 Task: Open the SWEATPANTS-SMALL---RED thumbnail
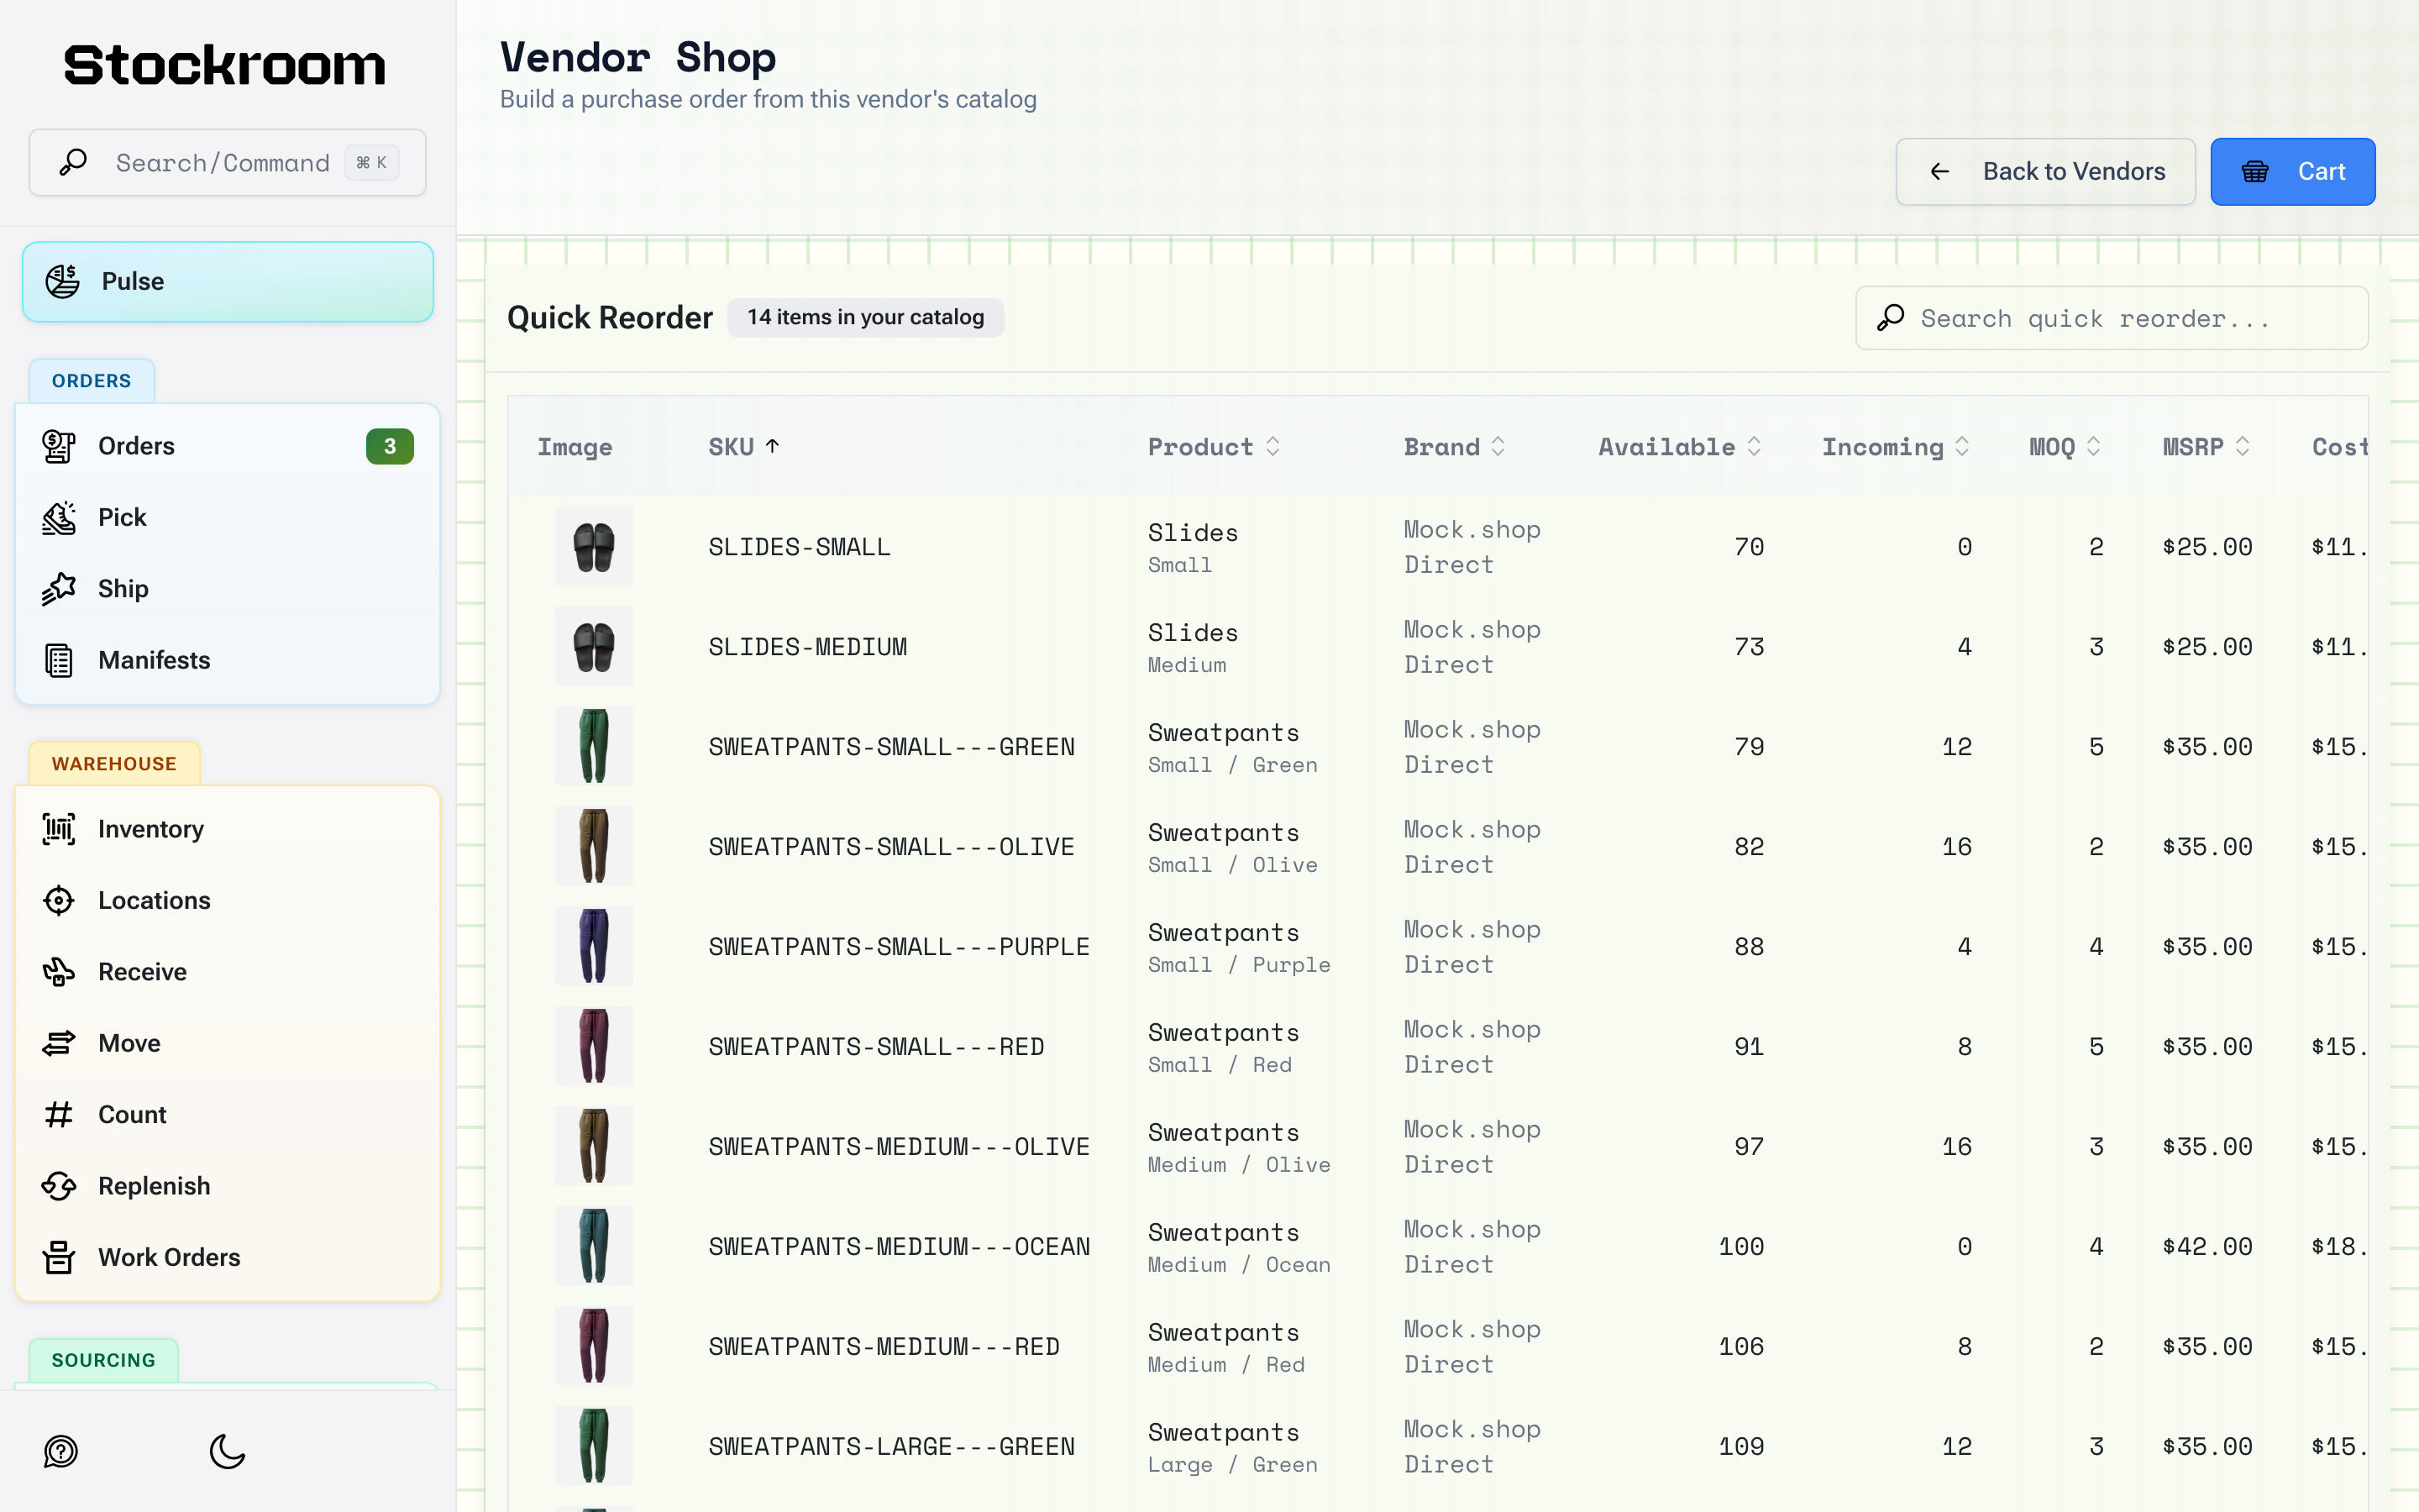(594, 1046)
